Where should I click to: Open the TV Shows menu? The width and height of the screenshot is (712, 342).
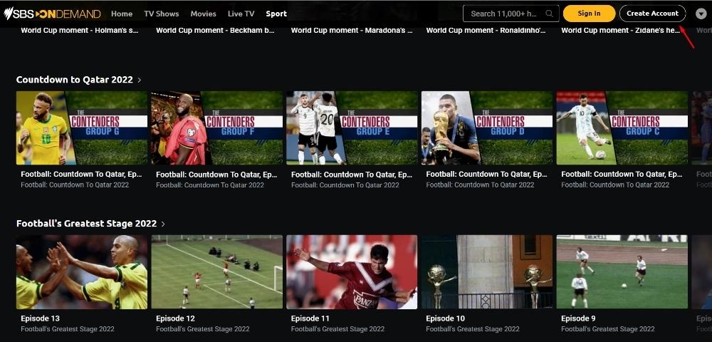[x=161, y=14]
